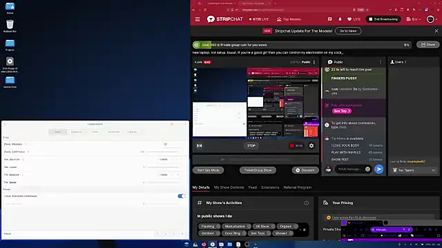The width and height of the screenshot is (442, 248).
Task: Focus the public message input
Action: tap(351, 169)
